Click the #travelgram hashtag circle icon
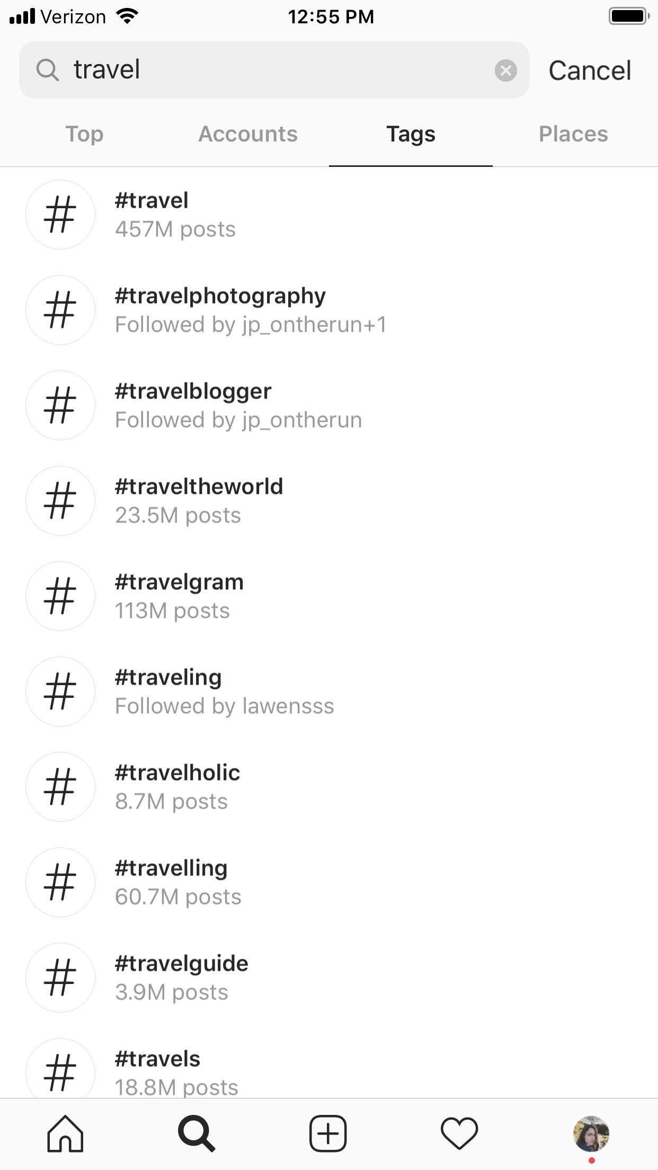 [x=60, y=596]
